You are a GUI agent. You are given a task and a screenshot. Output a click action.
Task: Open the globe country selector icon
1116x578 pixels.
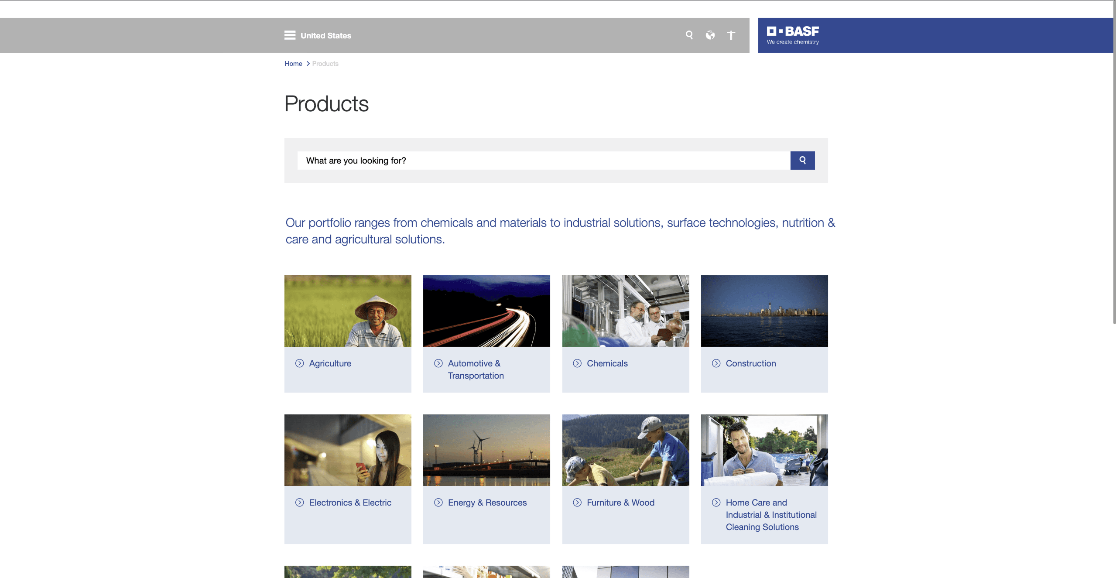pyautogui.click(x=710, y=35)
